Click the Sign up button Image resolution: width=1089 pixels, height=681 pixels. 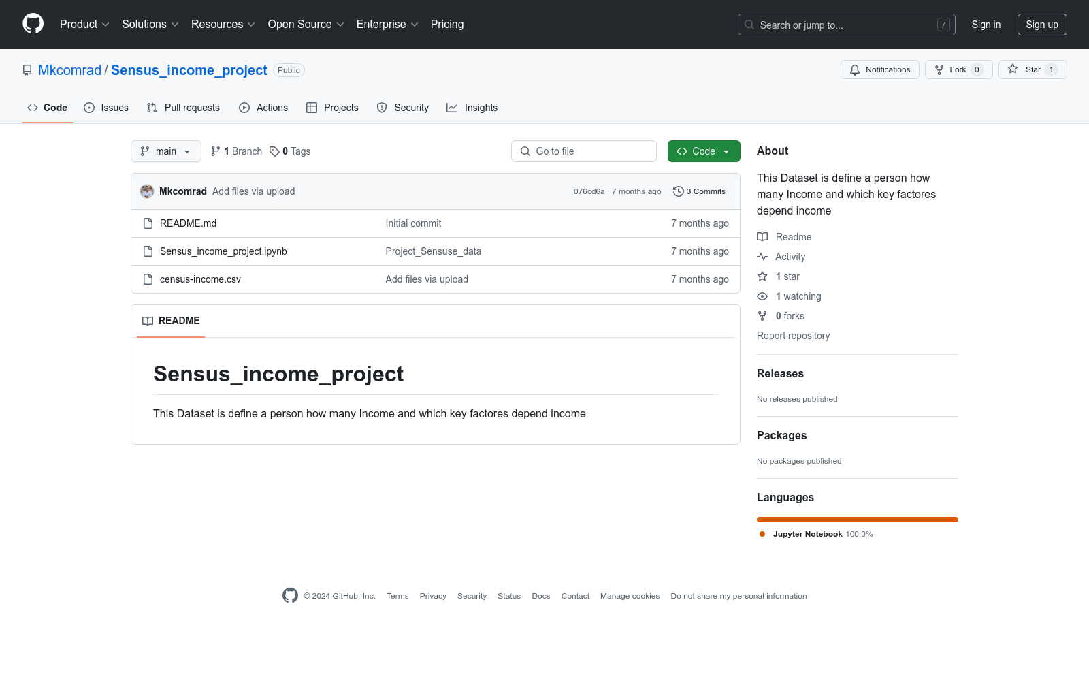click(x=1042, y=25)
